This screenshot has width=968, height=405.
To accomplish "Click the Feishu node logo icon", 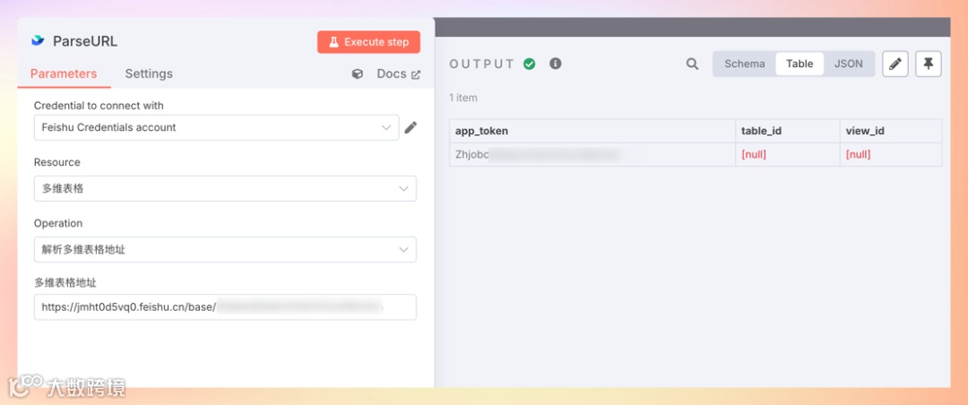I will (x=38, y=41).
